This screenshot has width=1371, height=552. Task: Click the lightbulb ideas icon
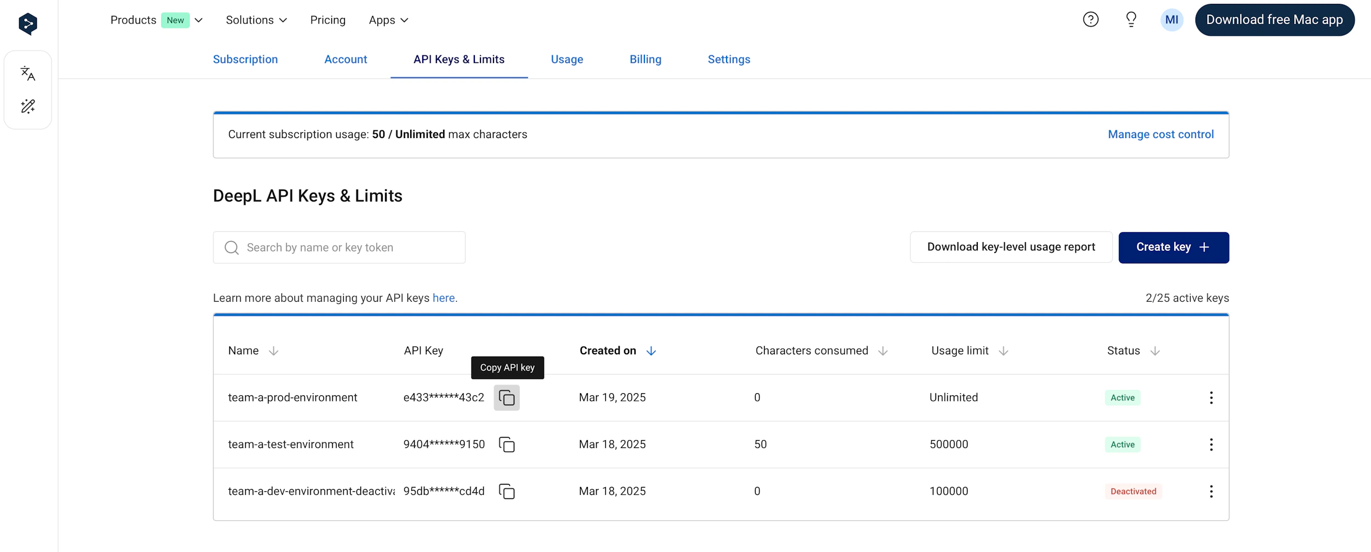pos(1131,19)
